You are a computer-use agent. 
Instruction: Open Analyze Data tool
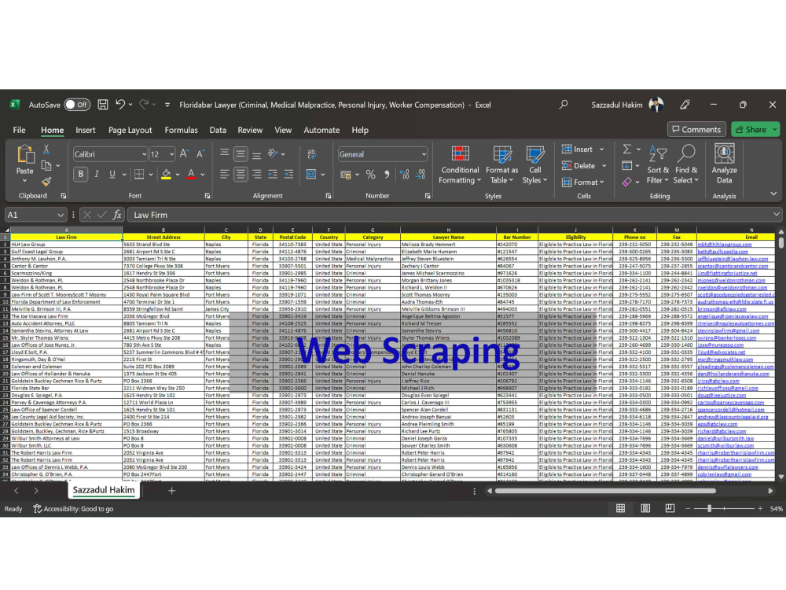[725, 164]
